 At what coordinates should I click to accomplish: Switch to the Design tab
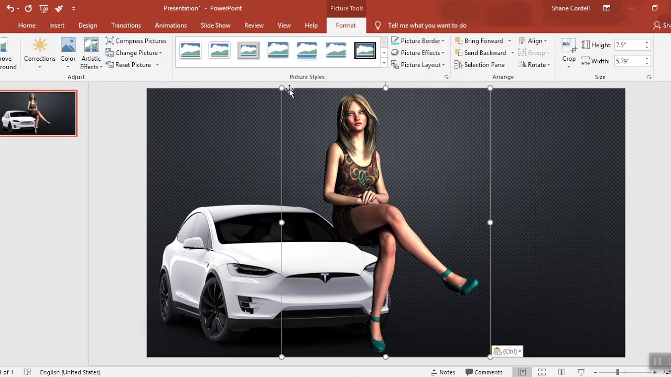tap(88, 25)
